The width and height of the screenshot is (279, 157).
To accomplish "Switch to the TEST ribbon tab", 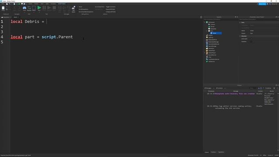I will tap(42, 4).
